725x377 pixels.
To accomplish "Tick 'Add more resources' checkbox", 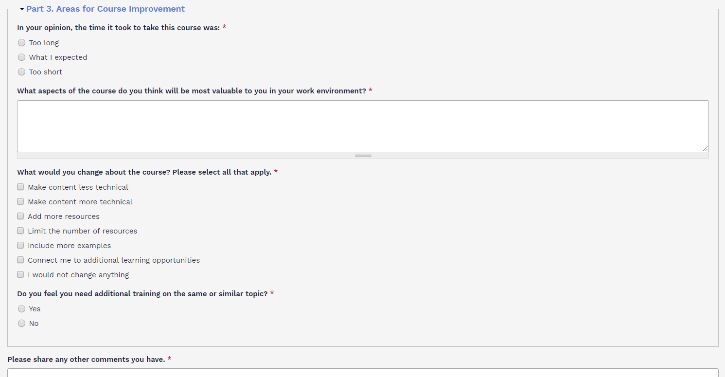I will pyautogui.click(x=20, y=216).
